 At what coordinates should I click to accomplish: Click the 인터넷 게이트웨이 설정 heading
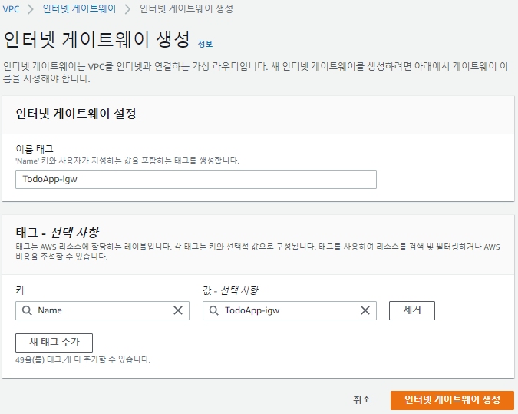[76, 114]
